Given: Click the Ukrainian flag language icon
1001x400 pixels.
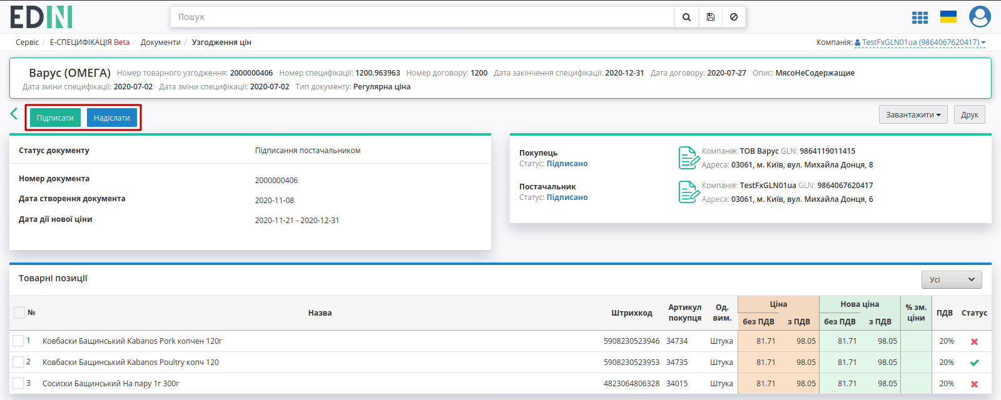Looking at the screenshot, I should pyautogui.click(x=948, y=17).
